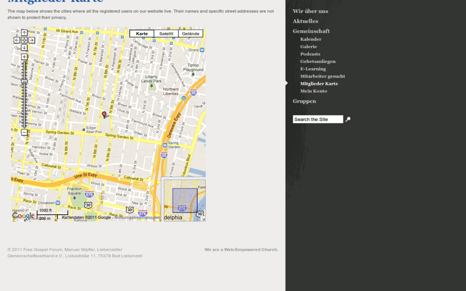
Task: Open the Nutzungsbedingungen terms link
Action: pyautogui.click(x=137, y=217)
